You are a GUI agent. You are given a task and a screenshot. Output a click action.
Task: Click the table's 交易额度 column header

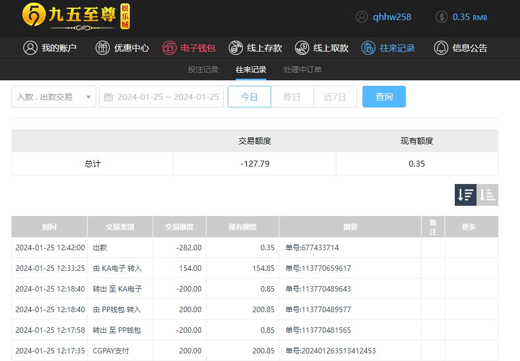pyautogui.click(x=179, y=227)
